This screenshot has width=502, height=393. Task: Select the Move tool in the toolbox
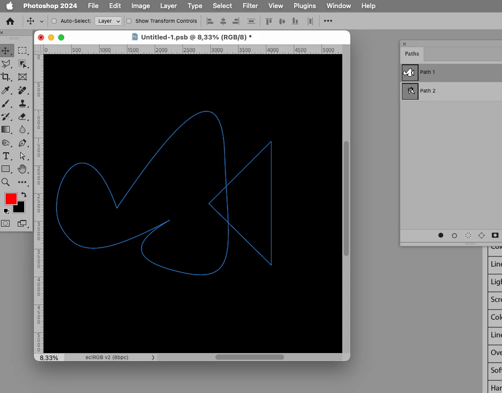(x=6, y=51)
